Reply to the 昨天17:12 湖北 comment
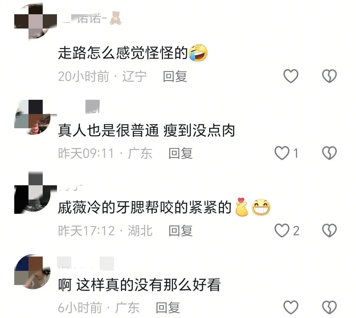 coord(180,231)
